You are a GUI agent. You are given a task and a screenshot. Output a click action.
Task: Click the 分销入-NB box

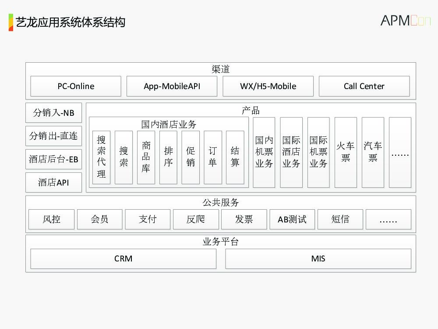point(53,113)
